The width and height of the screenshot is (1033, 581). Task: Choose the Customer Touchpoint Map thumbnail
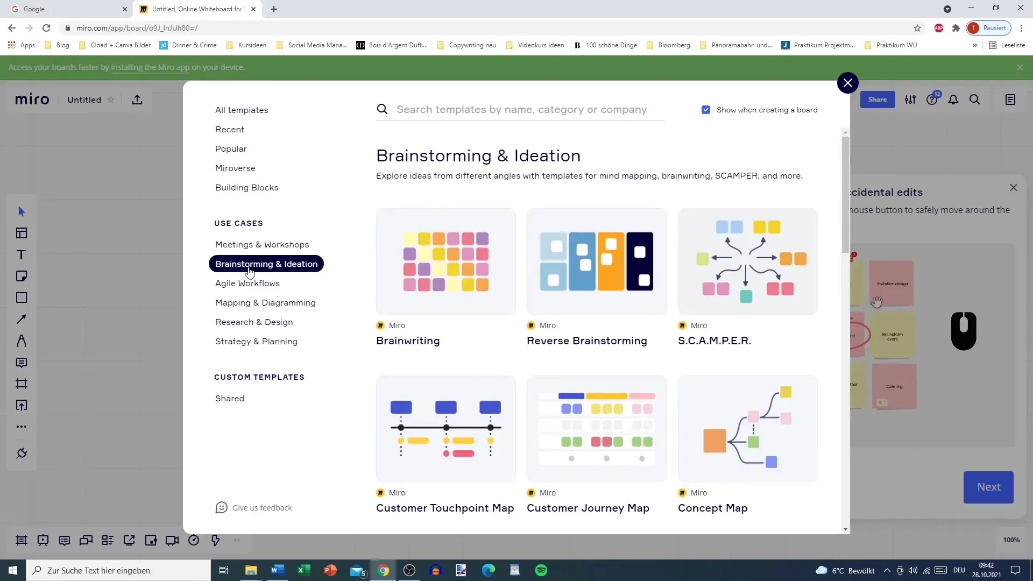tap(446, 429)
